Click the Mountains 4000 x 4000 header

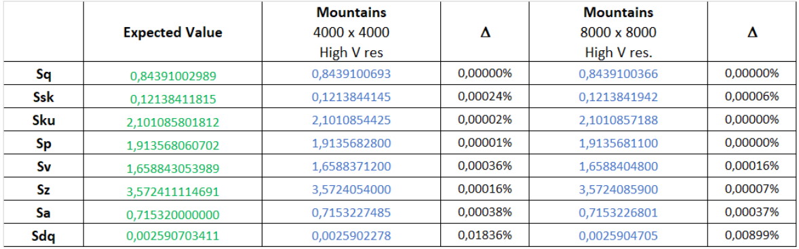[x=351, y=32]
